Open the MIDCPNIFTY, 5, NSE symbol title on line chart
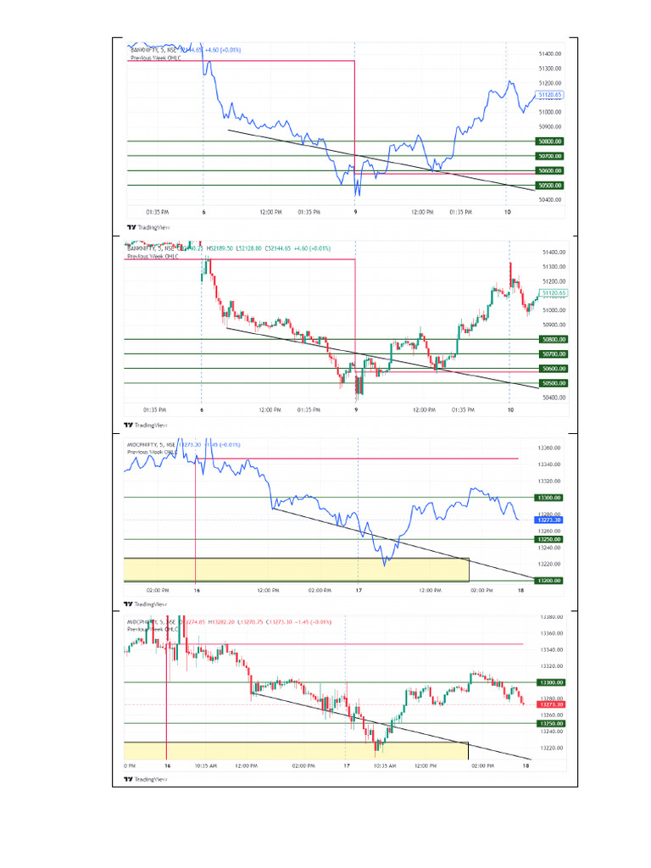The height and width of the screenshot is (868, 651). [x=152, y=444]
